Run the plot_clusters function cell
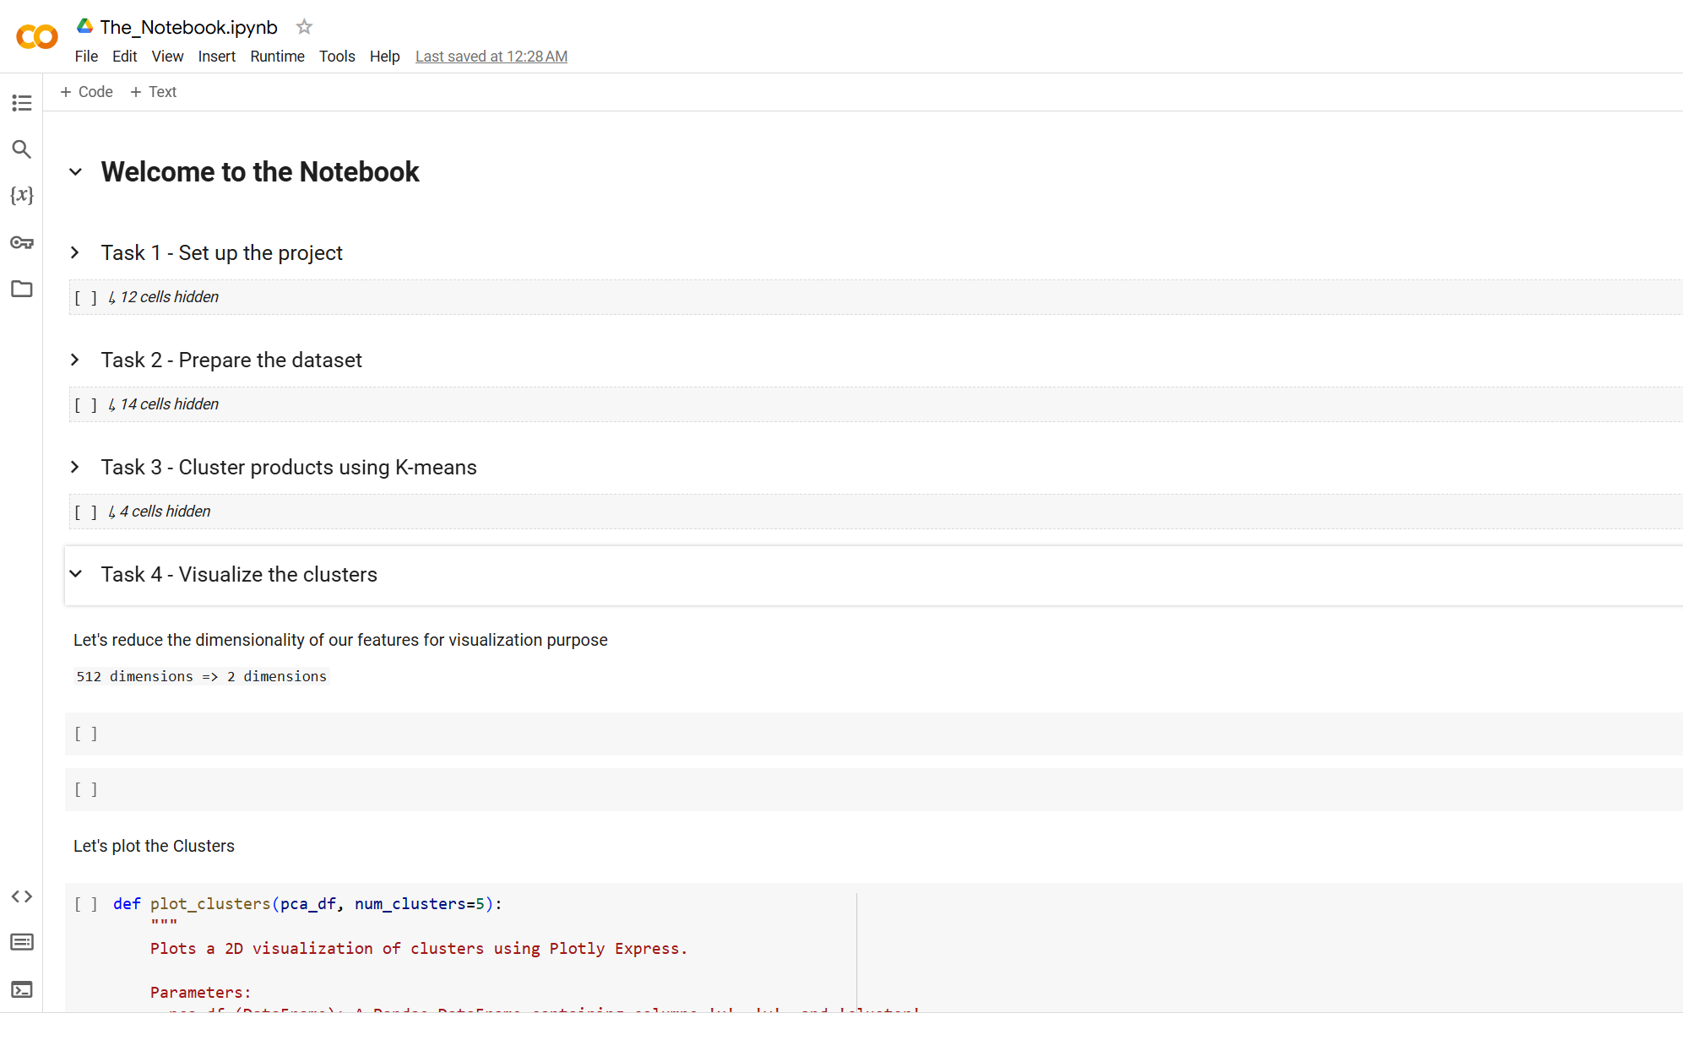 tap(86, 904)
